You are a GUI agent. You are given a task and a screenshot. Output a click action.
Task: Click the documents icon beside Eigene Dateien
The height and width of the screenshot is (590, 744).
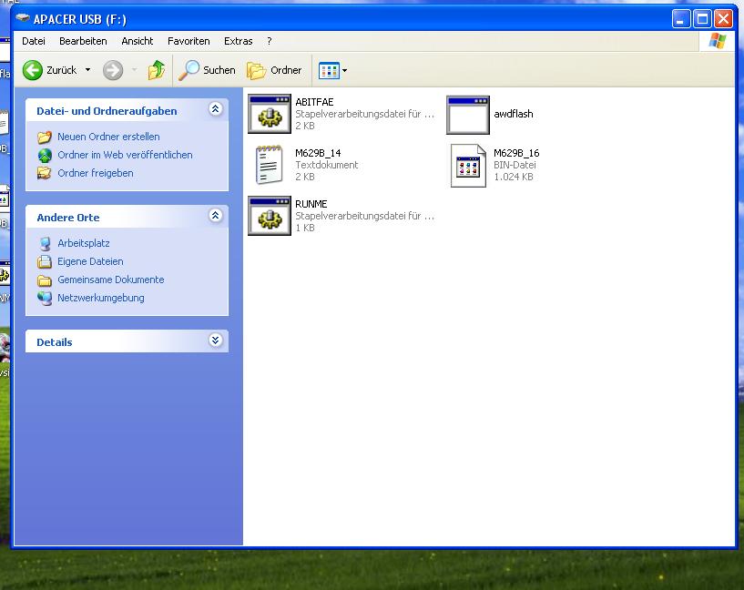click(x=45, y=261)
